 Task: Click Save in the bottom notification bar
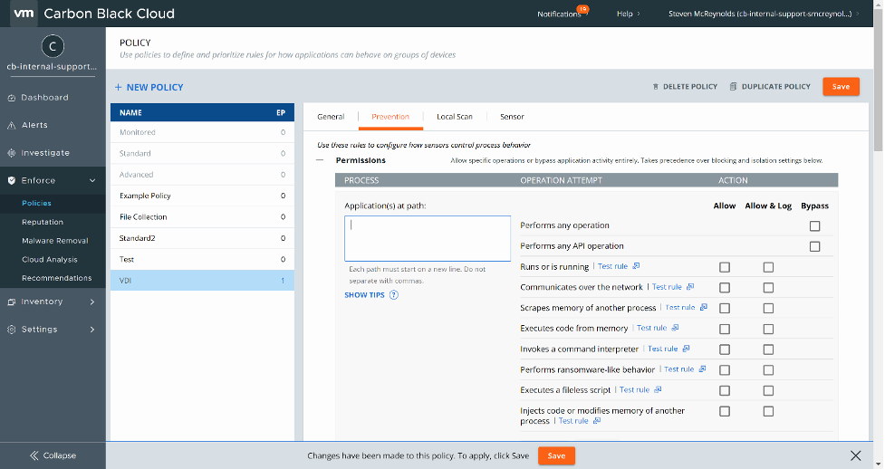point(556,455)
